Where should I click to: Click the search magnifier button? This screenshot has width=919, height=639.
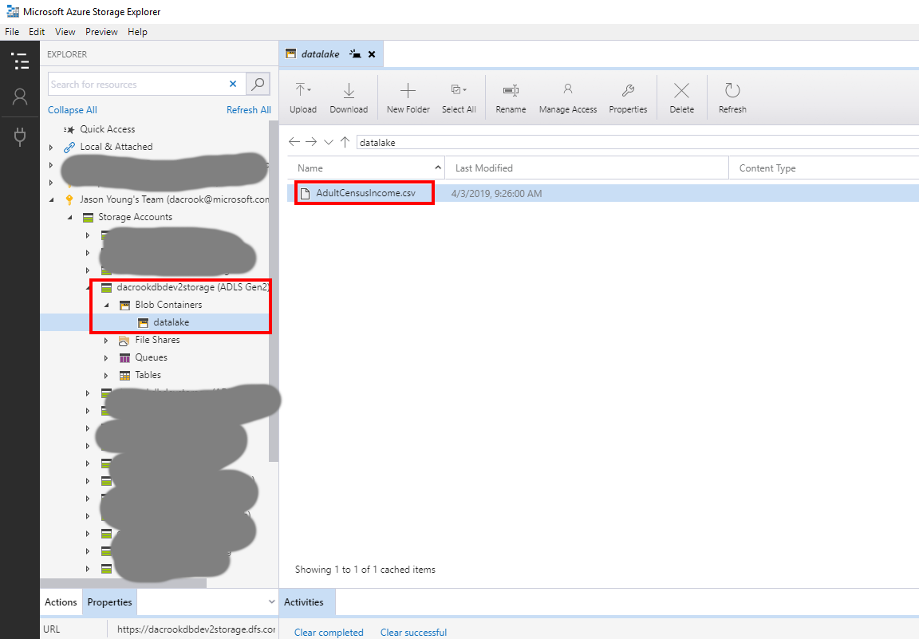coord(258,84)
